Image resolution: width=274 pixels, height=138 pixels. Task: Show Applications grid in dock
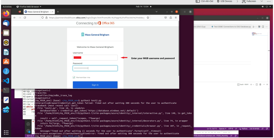coord(6,132)
